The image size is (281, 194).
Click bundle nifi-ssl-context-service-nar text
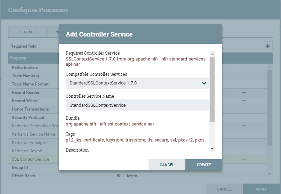[x=110, y=124]
